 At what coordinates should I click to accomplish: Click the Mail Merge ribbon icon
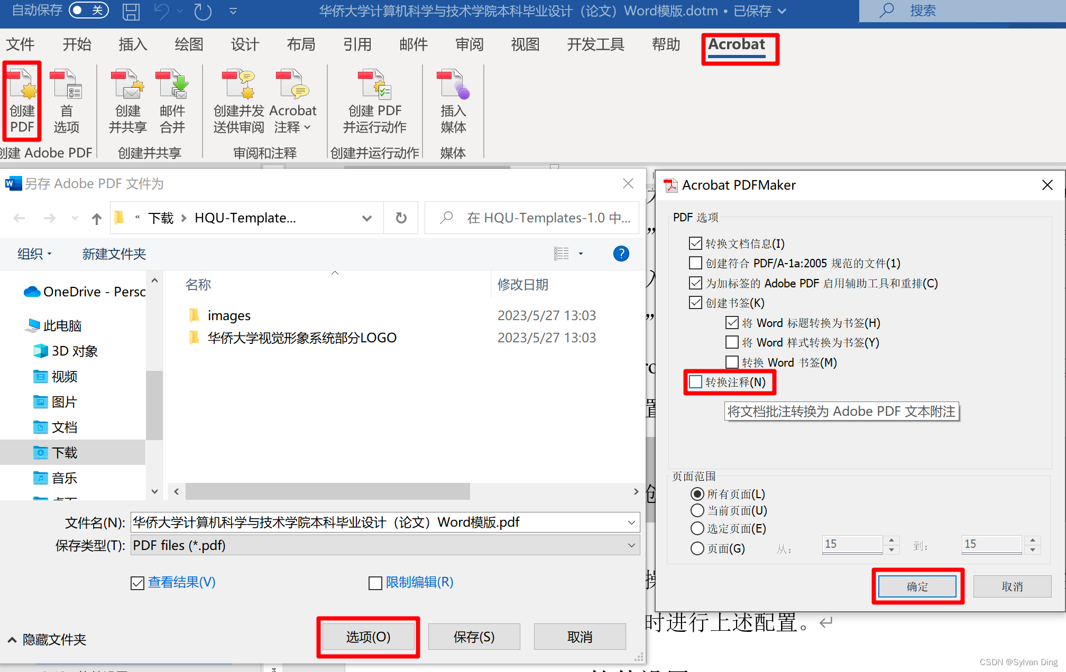pos(172,101)
